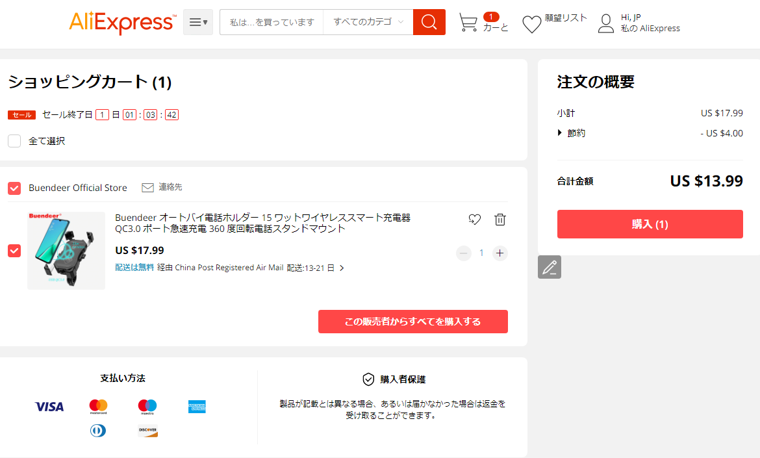Open the account profile icon
Screen dimensions: 760x458
tap(606, 23)
